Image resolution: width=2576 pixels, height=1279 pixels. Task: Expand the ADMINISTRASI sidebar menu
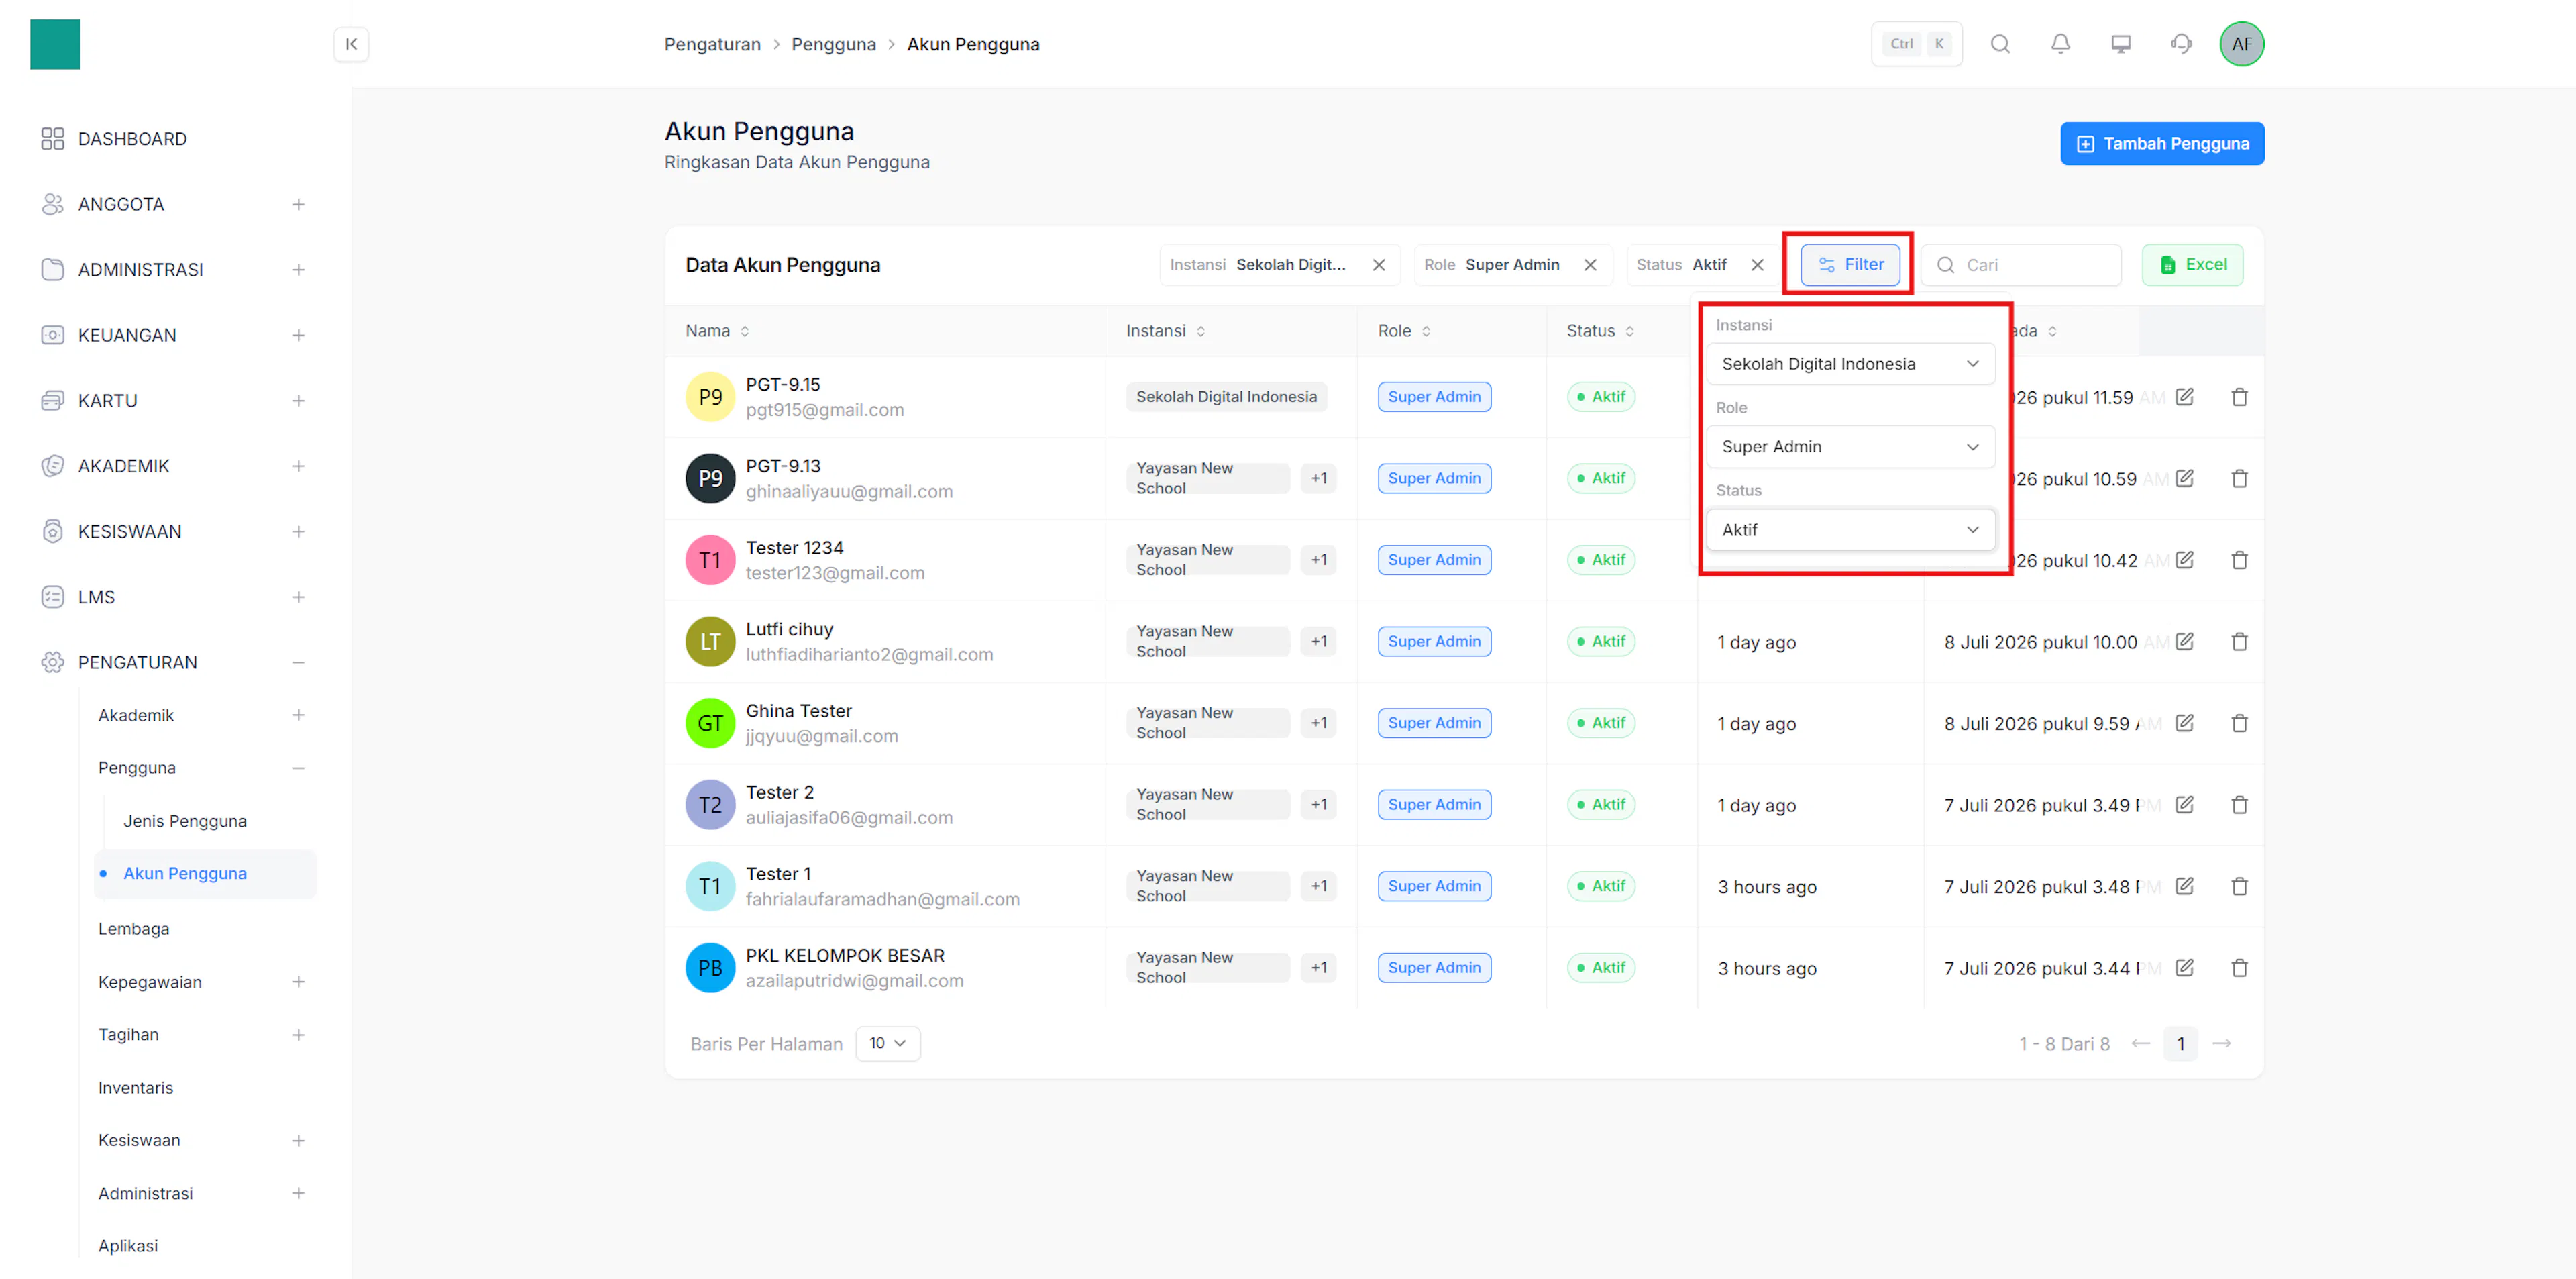coord(298,270)
